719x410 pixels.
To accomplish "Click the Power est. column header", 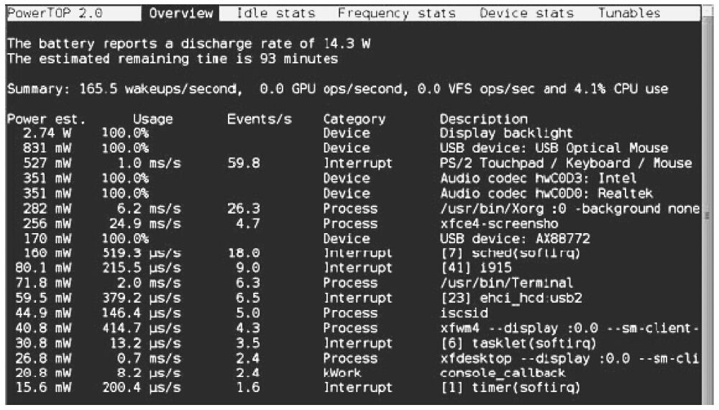I will pos(46,119).
